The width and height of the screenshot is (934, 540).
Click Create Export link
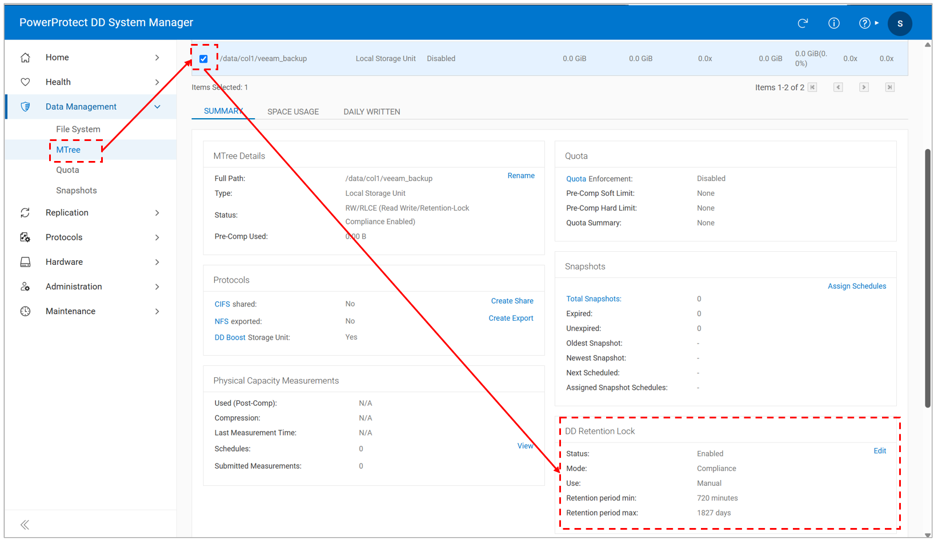coord(511,319)
